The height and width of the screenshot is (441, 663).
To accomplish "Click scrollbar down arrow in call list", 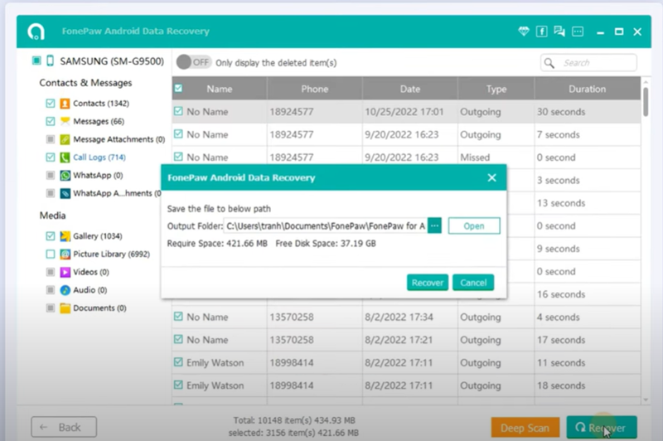I will (646, 400).
